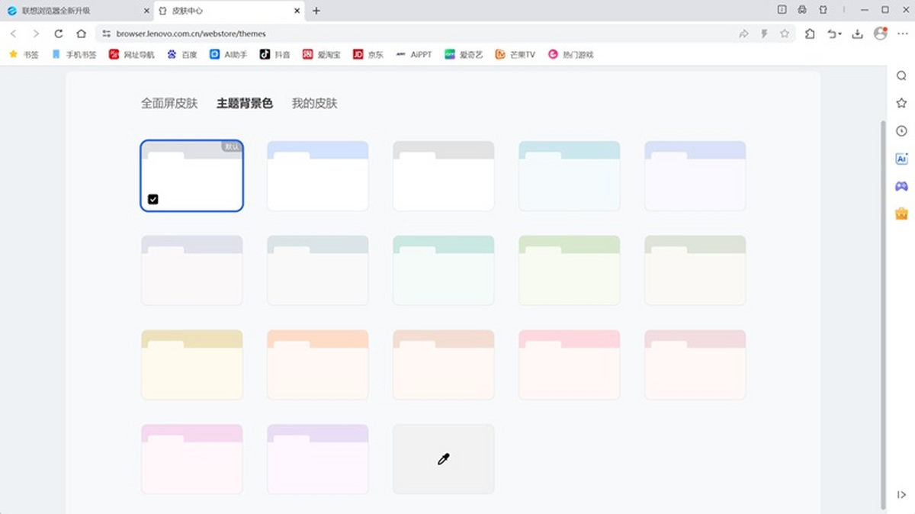Pick the mint green theme swatch
The image size is (915, 514).
click(x=444, y=271)
